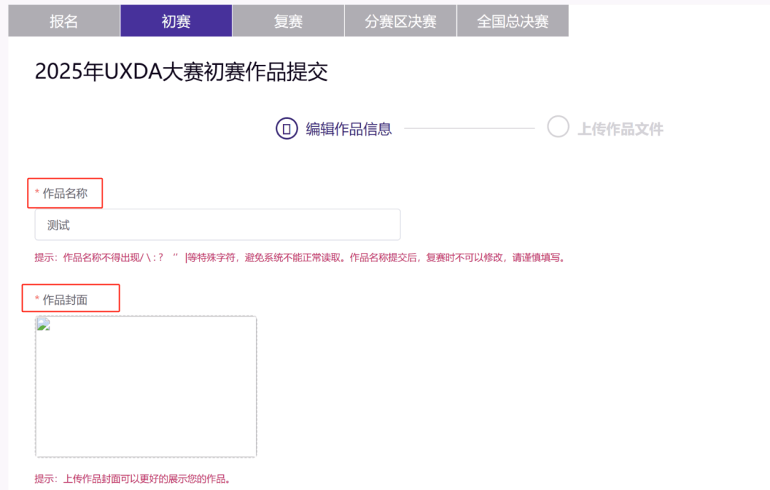Viewport: 770px width, 490px height.
Task: Click the red asterisk beside 作品名称
Action: click(37, 194)
